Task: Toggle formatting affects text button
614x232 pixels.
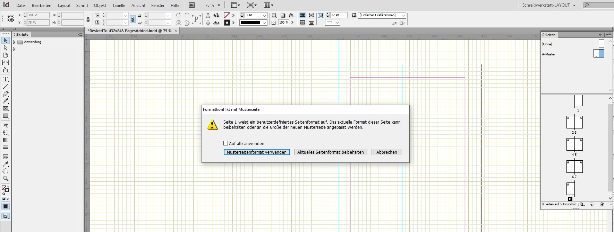Action: tap(8, 199)
